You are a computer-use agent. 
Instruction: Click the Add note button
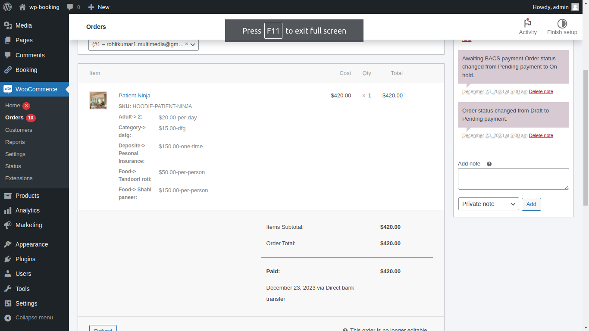tap(531, 204)
